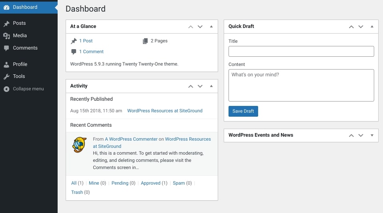Image resolution: width=383 pixels, height=213 pixels.
Task: Toggle the Activity panel closed
Action: point(211,86)
